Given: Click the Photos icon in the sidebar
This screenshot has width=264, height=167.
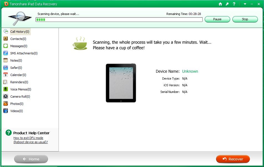Looking at the screenshot, I should pyautogui.click(x=6, y=103).
